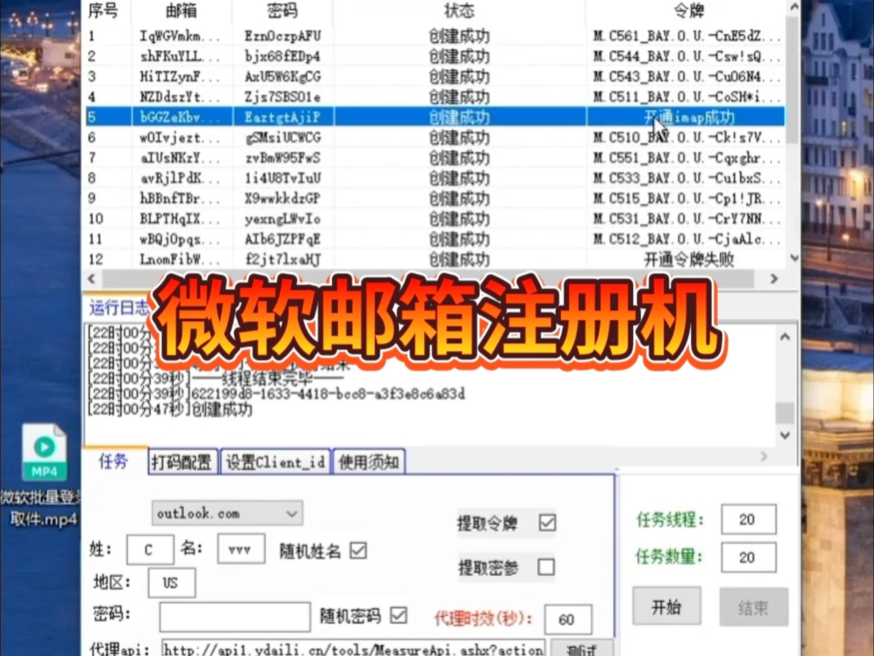This screenshot has height=656, width=874.
Task: Click the 邮箱 column header
Action: click(x=182, y=10)
